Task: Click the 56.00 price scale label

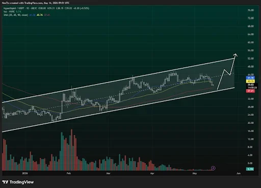Action: (251, 50)
